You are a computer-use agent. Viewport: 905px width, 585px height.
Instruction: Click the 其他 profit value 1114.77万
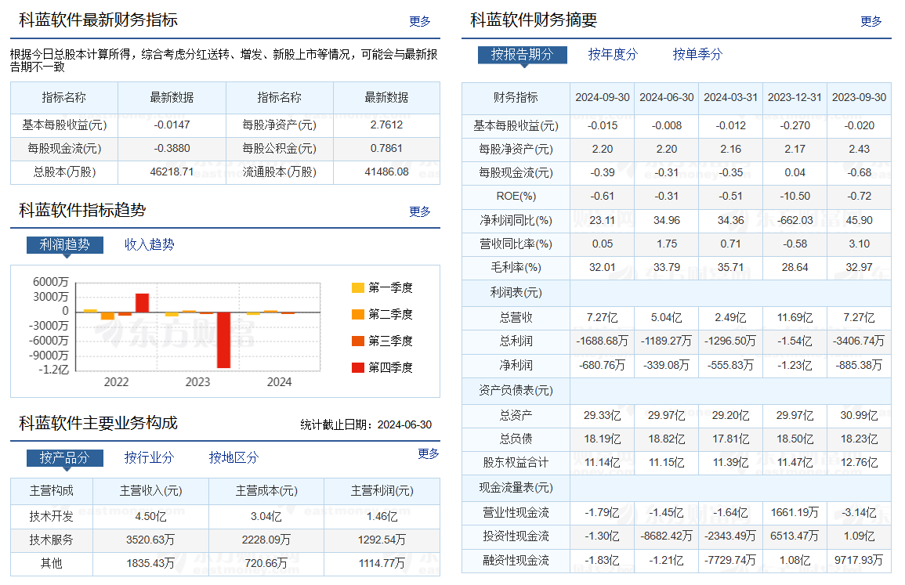click(382, 564)
